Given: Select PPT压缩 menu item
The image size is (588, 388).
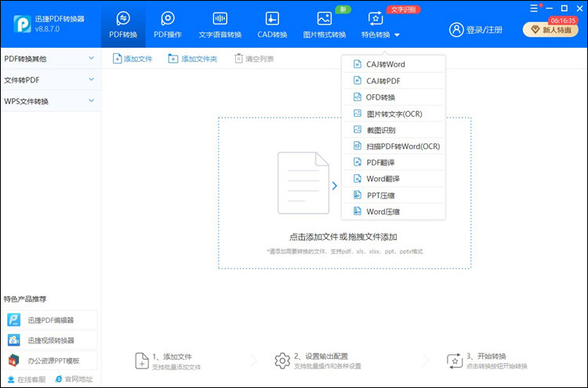Looking at the screenshot, I should pyautogui.click(x=394, y=195).
